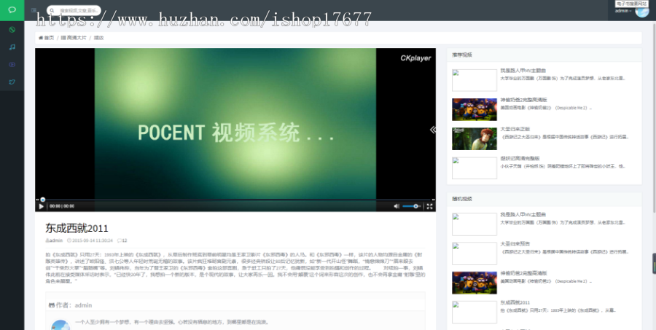656x330 pixels.
Task: Click minions thumbnail in random videos
Action: click(x=475, y=283)
